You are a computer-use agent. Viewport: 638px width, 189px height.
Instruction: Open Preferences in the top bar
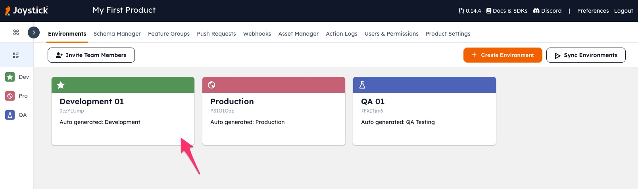click(x=593, y=11)
